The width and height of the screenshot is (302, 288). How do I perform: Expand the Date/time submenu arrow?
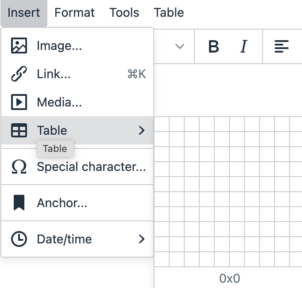pyautogui.click(x=142, y=239)
